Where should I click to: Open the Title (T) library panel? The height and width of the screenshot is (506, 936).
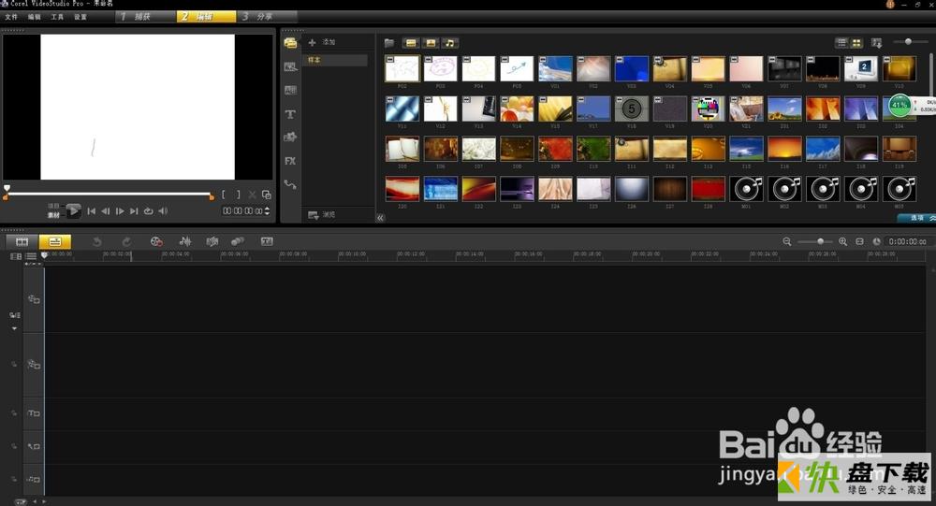[290, 114]
